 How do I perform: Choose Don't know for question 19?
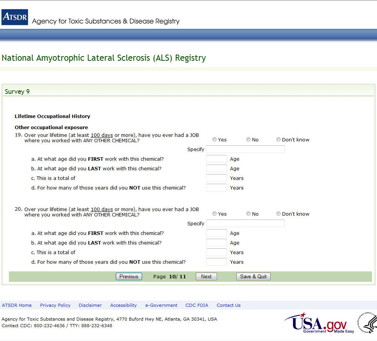tap(278, 140)
